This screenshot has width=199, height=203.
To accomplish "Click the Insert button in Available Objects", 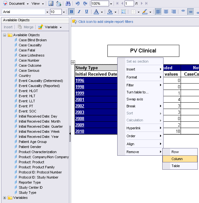I will tap(8, 27).
